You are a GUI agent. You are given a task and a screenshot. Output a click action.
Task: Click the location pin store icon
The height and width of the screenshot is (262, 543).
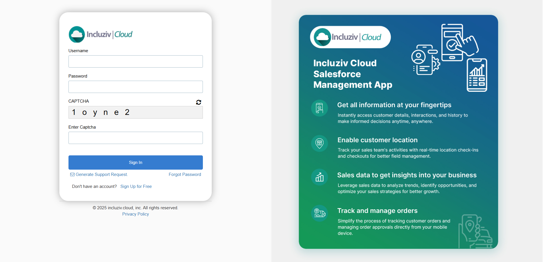tap(319, 143)
